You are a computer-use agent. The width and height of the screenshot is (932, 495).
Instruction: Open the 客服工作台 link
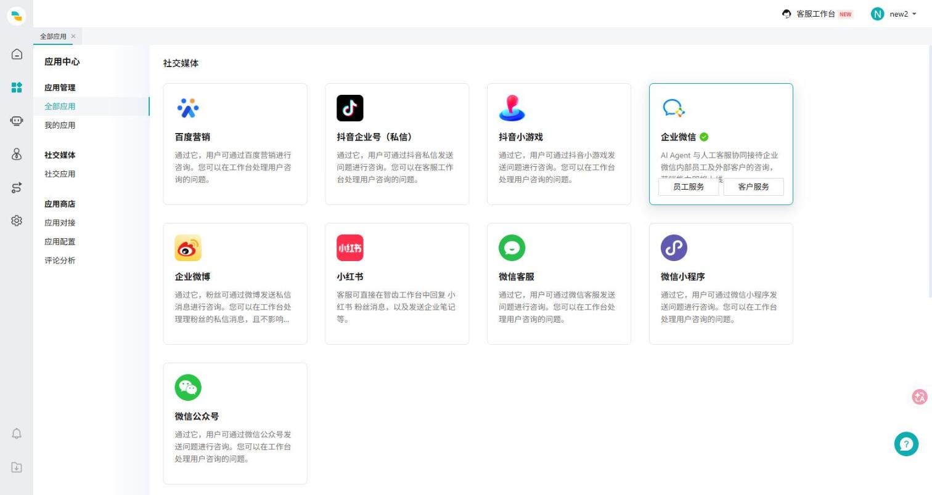coord(817,14)
